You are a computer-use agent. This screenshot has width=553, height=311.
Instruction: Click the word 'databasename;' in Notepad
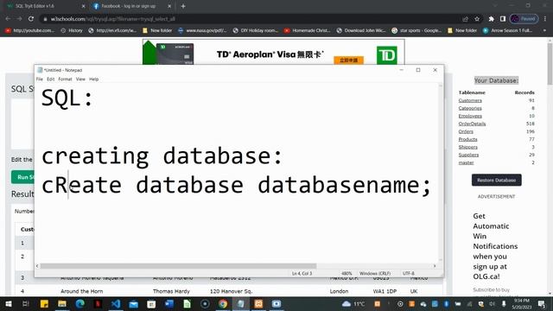click(x=344, y=185)
